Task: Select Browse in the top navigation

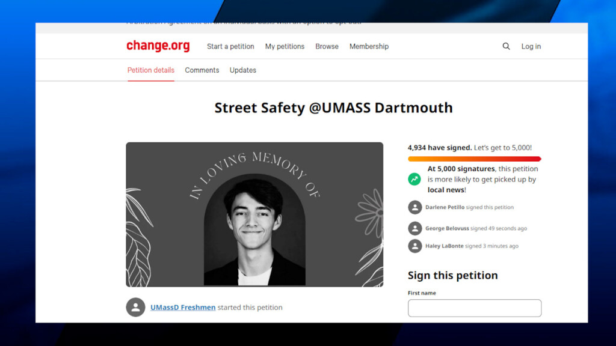Action: click(x=327, y=46)
